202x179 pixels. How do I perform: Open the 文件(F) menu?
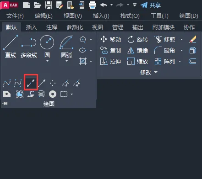(15, 16)
